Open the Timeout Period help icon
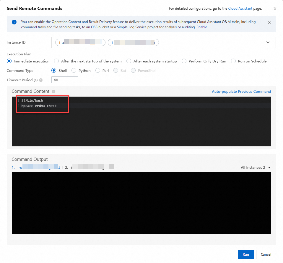 41,80
